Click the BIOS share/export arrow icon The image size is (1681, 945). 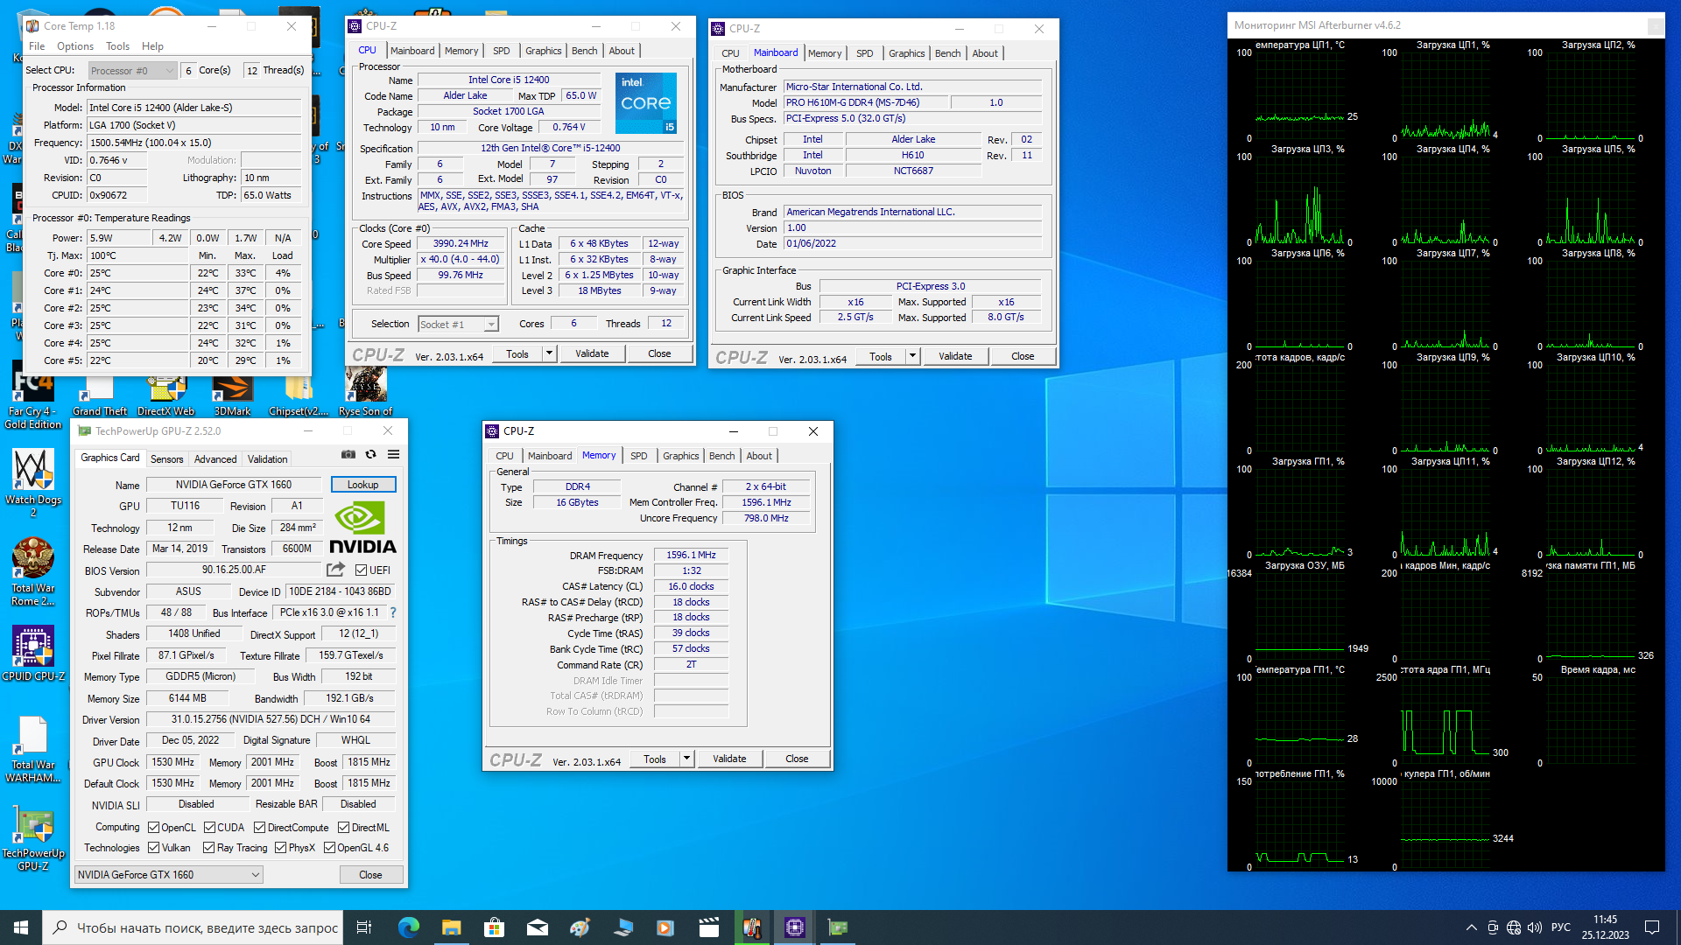335,570
